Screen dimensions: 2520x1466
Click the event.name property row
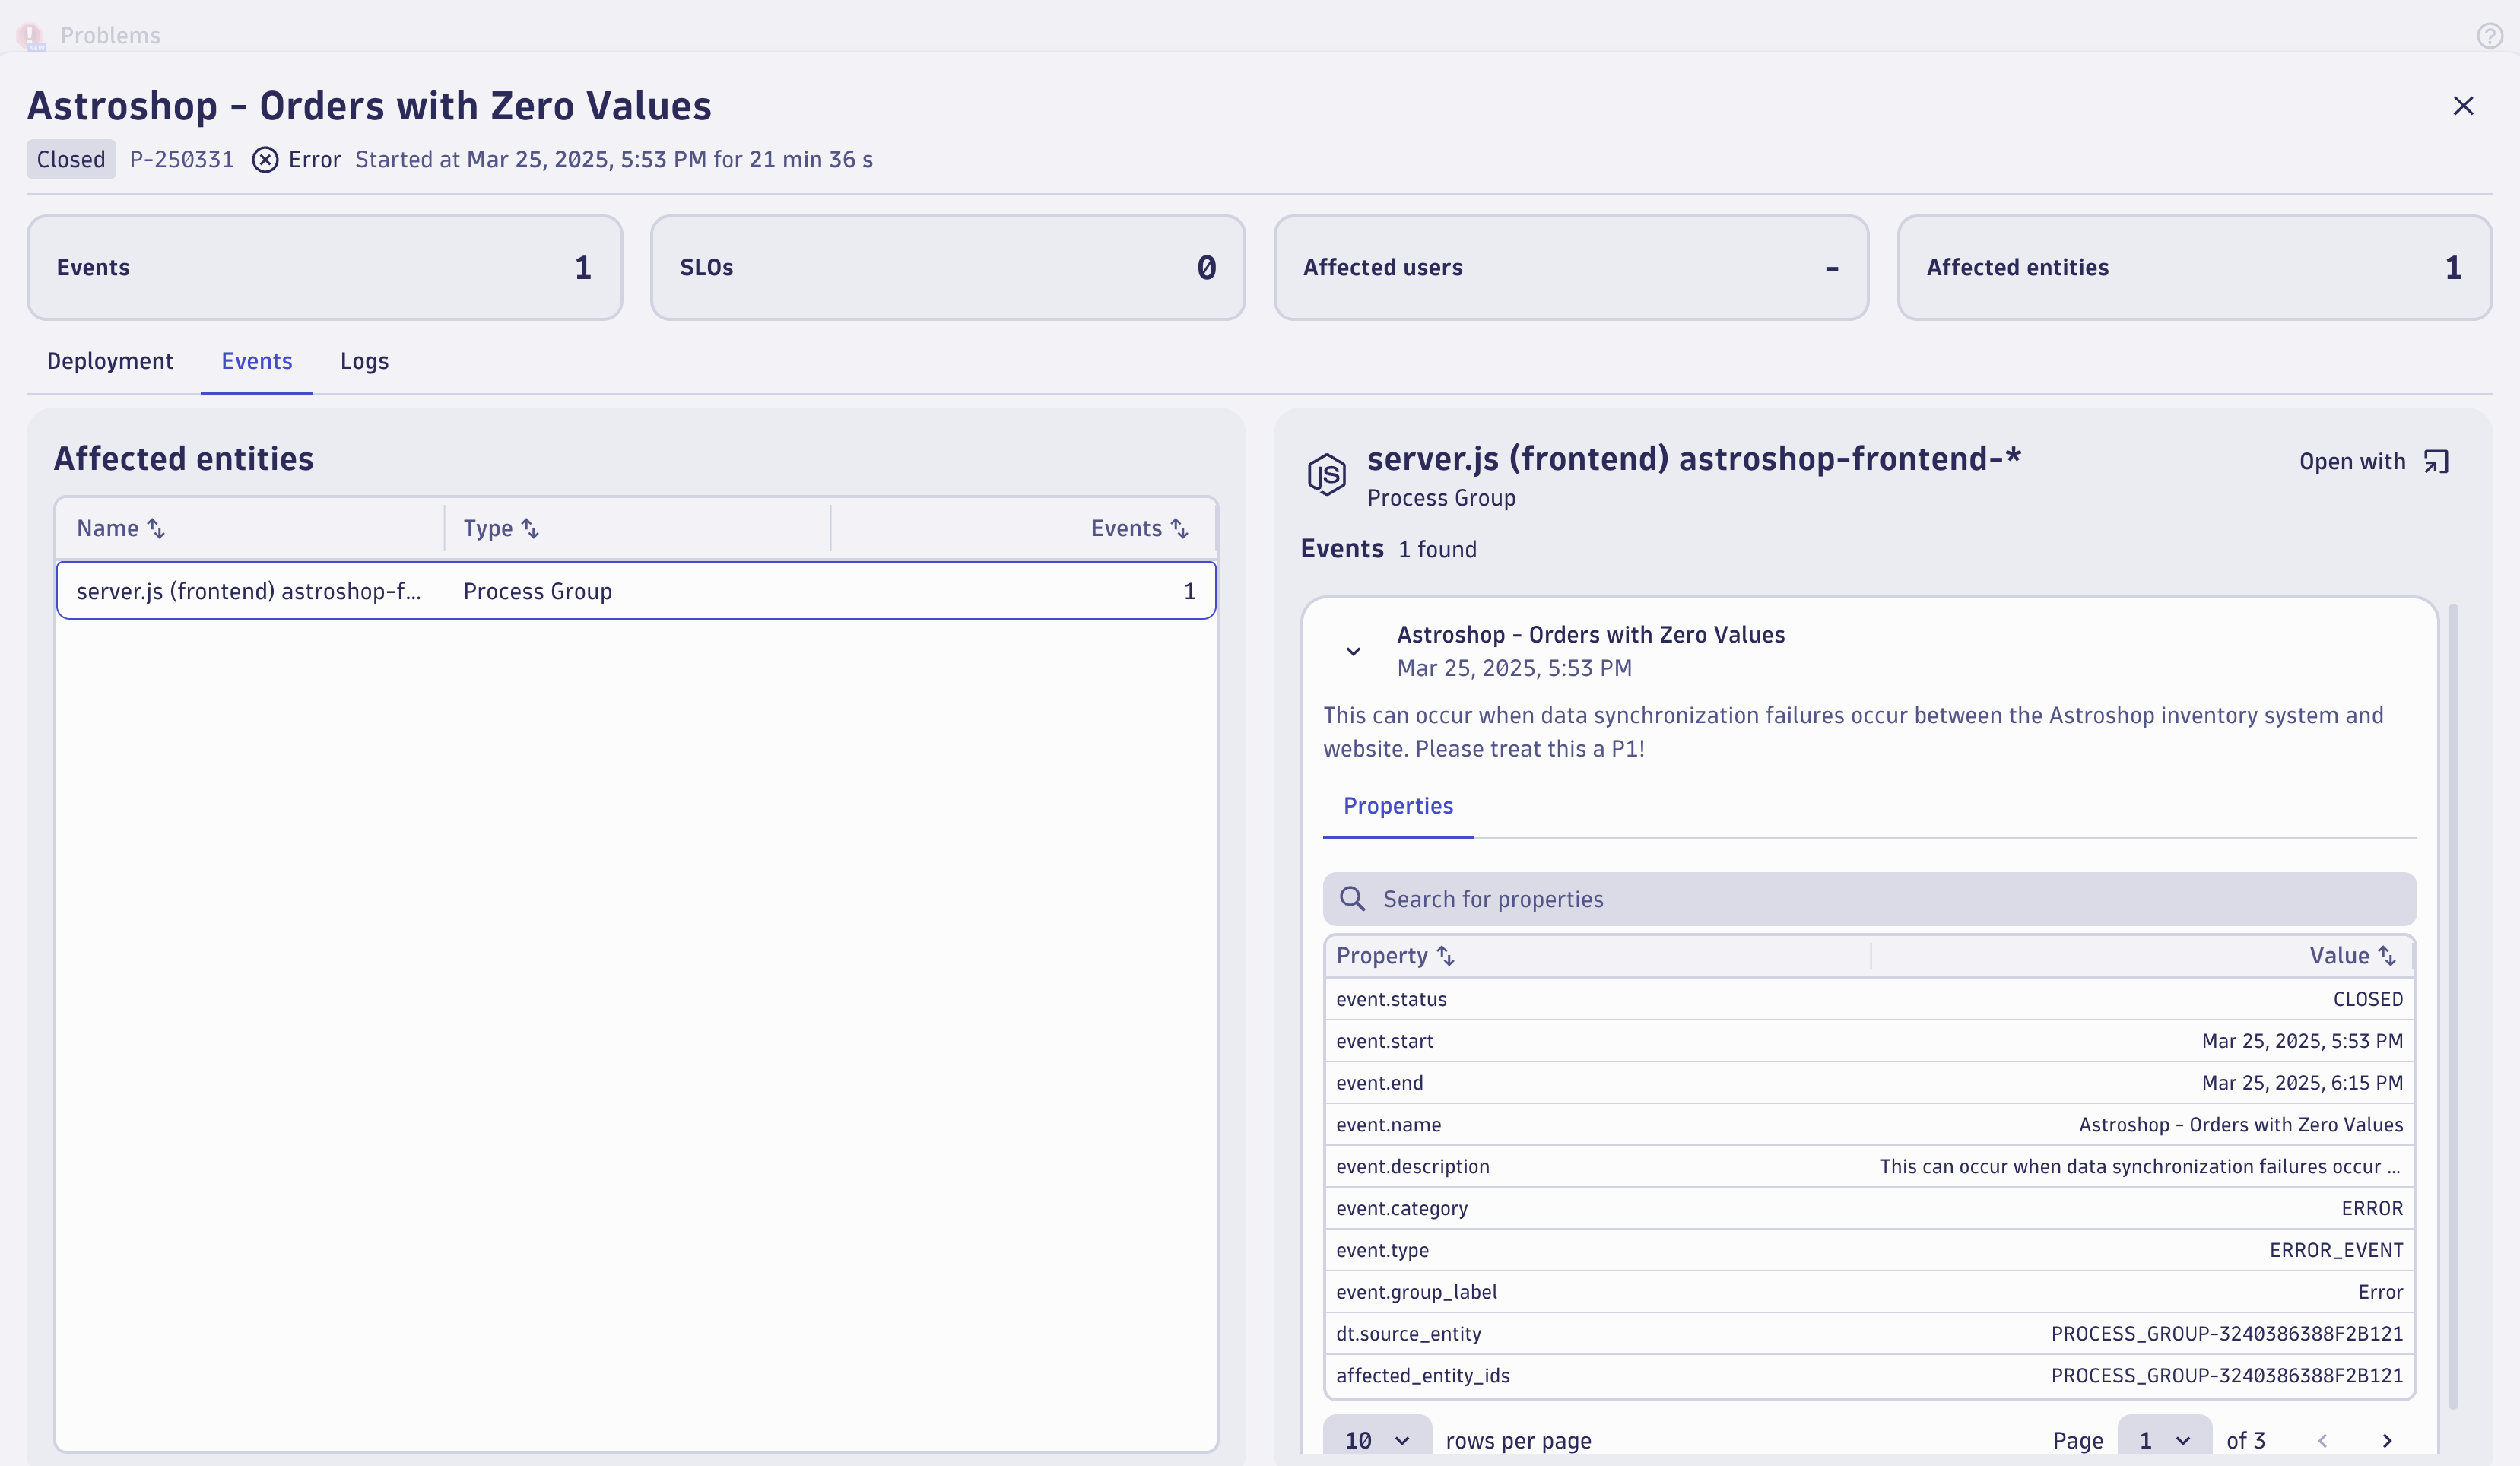[x=1870, y=1125]
